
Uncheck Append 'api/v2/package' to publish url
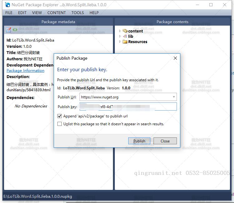point(60,116)
